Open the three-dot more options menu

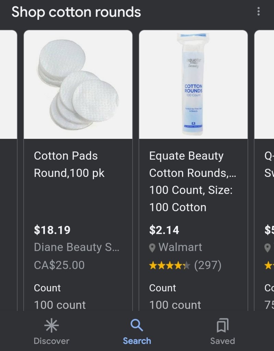click(259, 12)
